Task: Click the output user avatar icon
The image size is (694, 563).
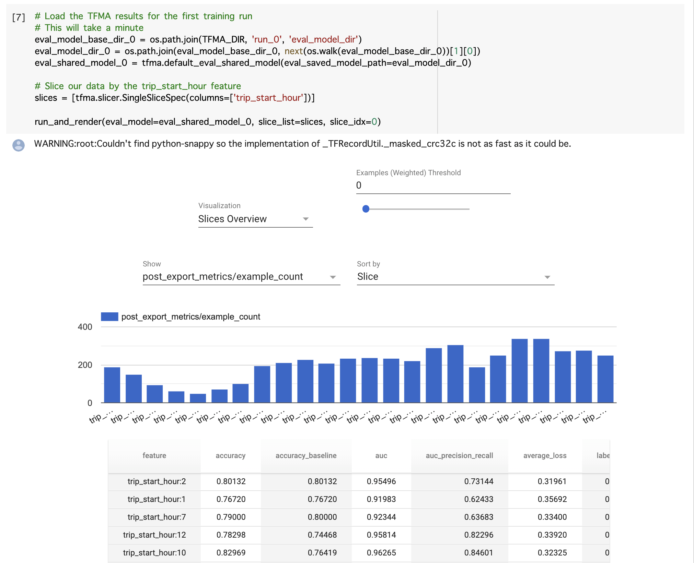Action: coord(19,145)
